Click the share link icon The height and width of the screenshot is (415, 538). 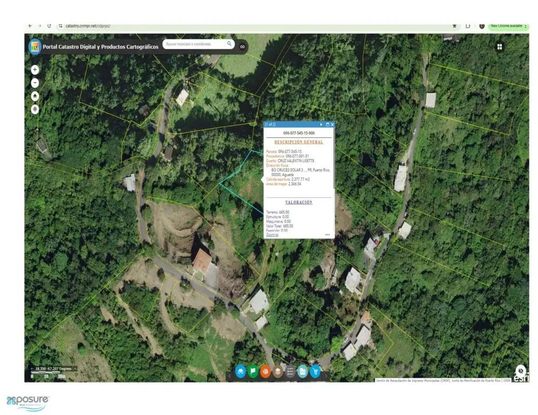tap(242, 46)
